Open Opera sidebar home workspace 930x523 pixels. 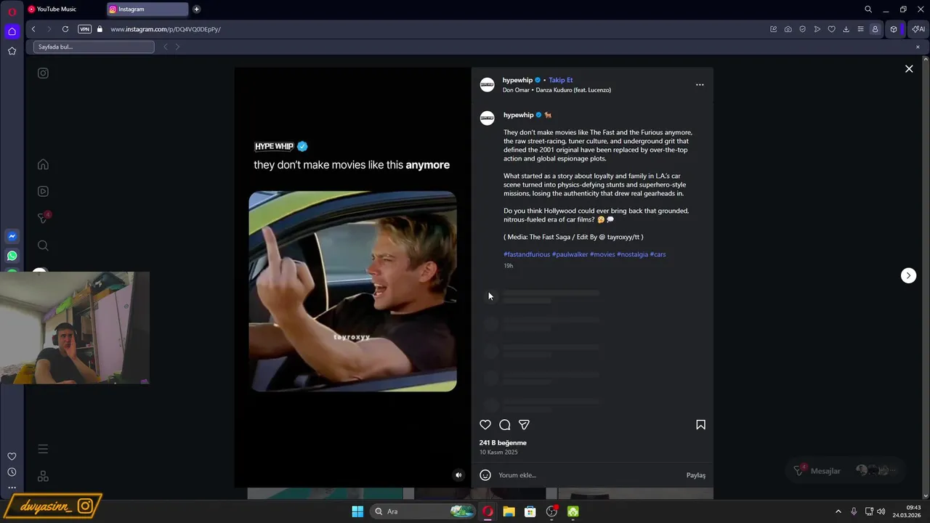pos(12,31)
